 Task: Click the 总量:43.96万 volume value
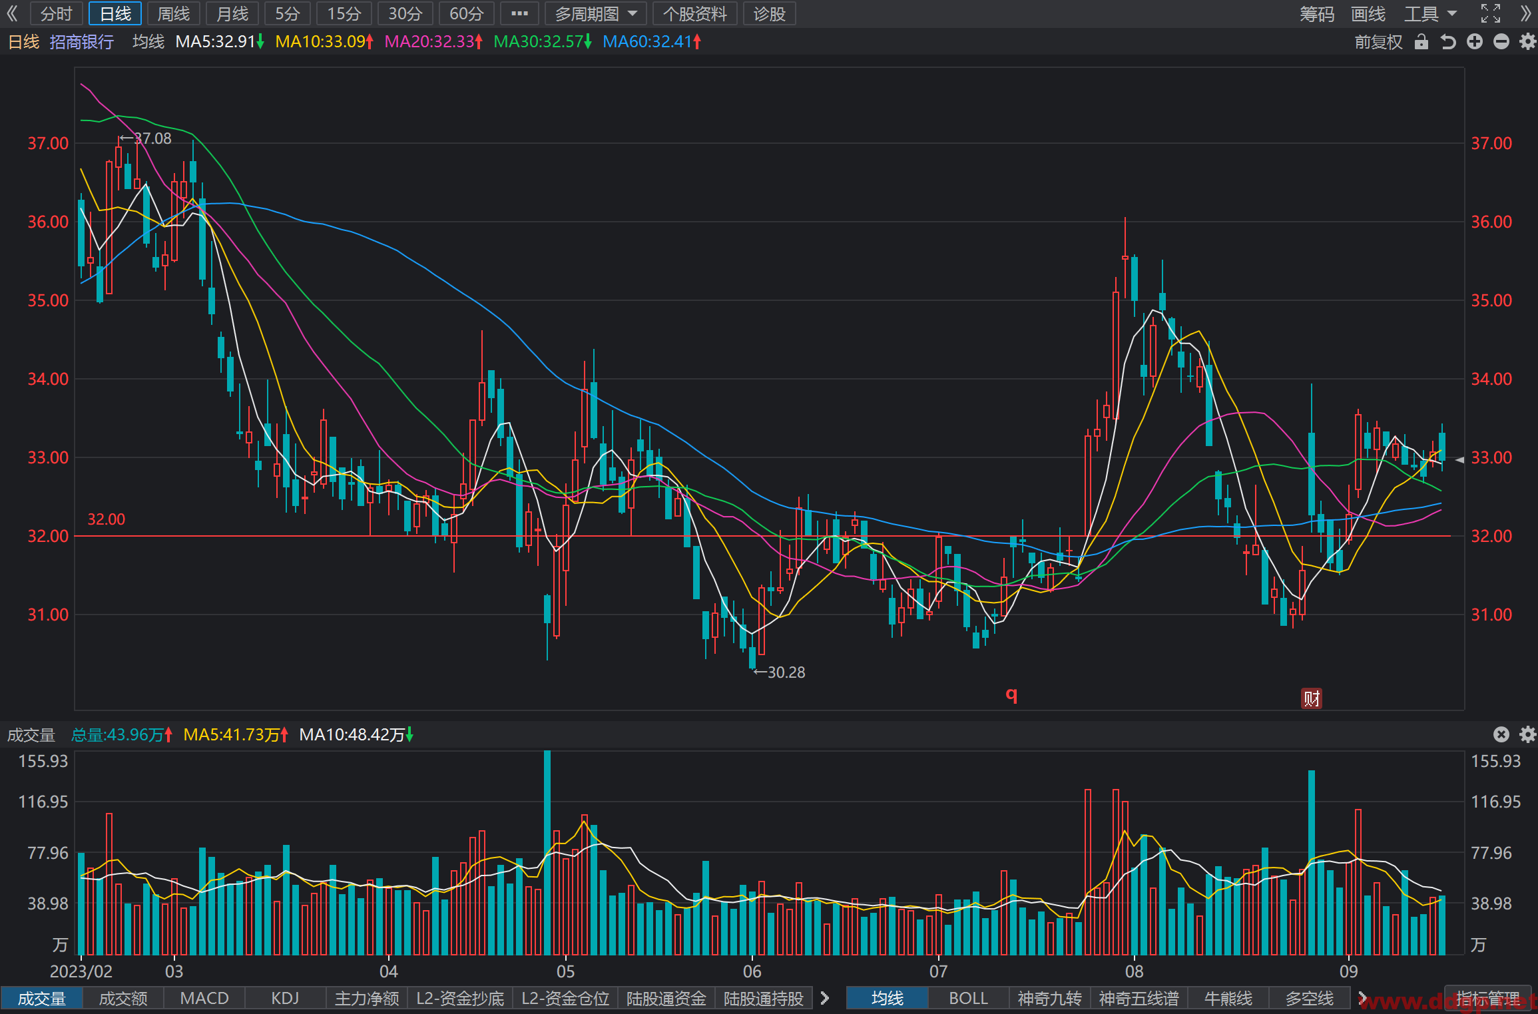(x=122, y=734)
